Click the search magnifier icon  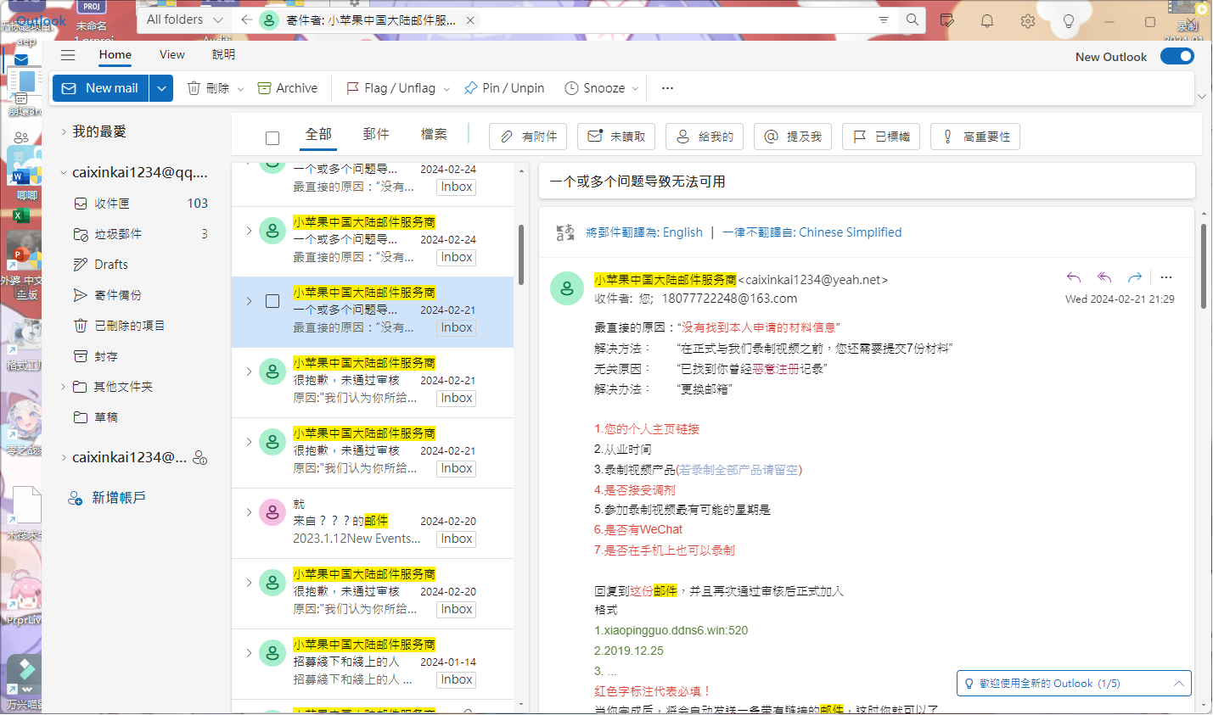pyautogui.click(x=912, y=20)
